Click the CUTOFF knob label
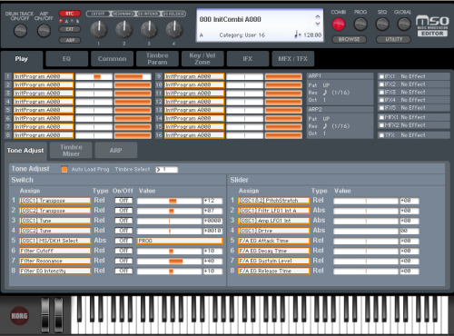The height and width of the screenshot is (336, 454). coord(98,14)
